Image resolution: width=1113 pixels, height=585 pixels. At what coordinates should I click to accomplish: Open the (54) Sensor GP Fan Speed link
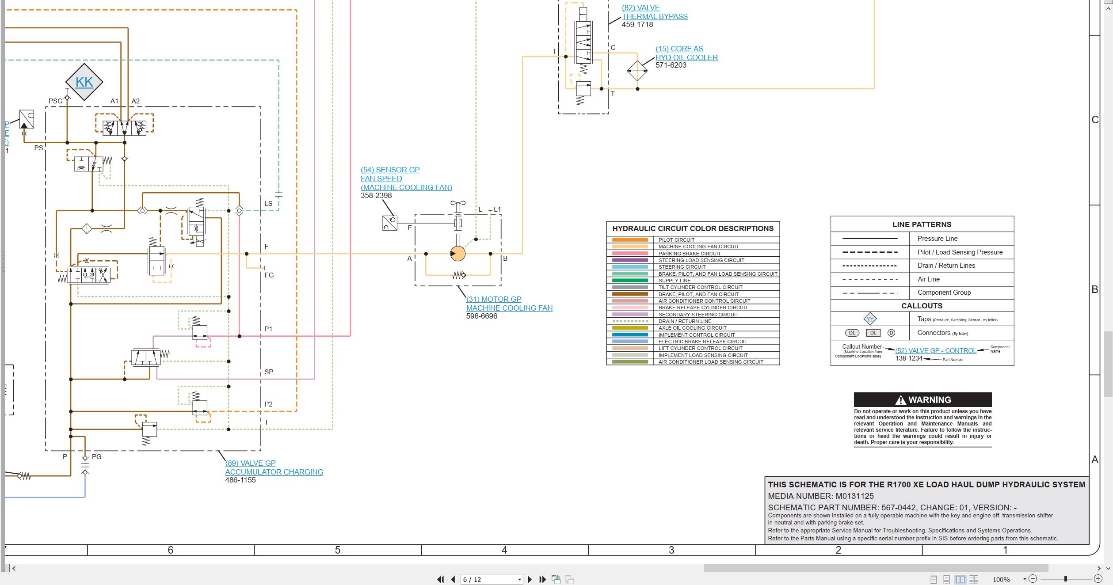pos(406,179)
